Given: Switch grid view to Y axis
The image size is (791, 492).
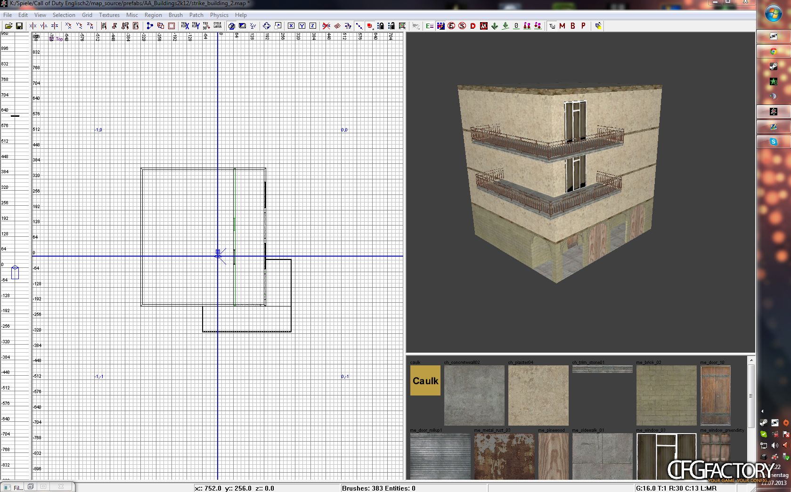Looking at the screenshot, I should pos(302,26).
